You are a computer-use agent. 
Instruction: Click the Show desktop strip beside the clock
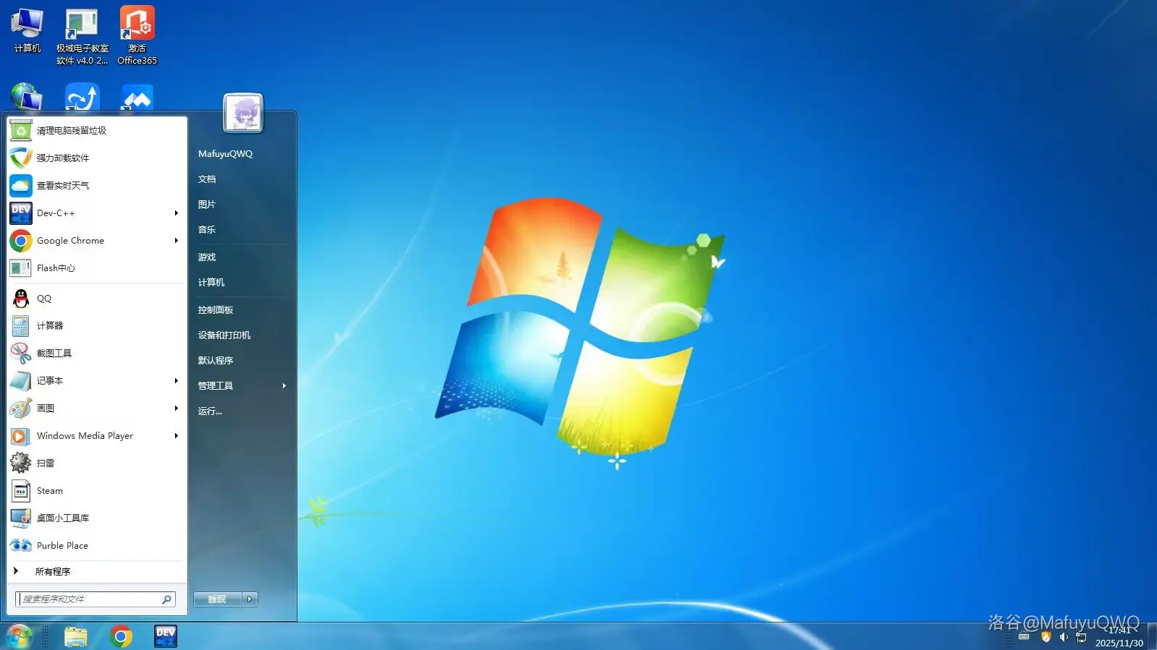[1152, 636]
